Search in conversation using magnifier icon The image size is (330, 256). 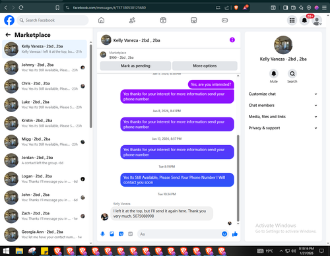pos(292,74)
